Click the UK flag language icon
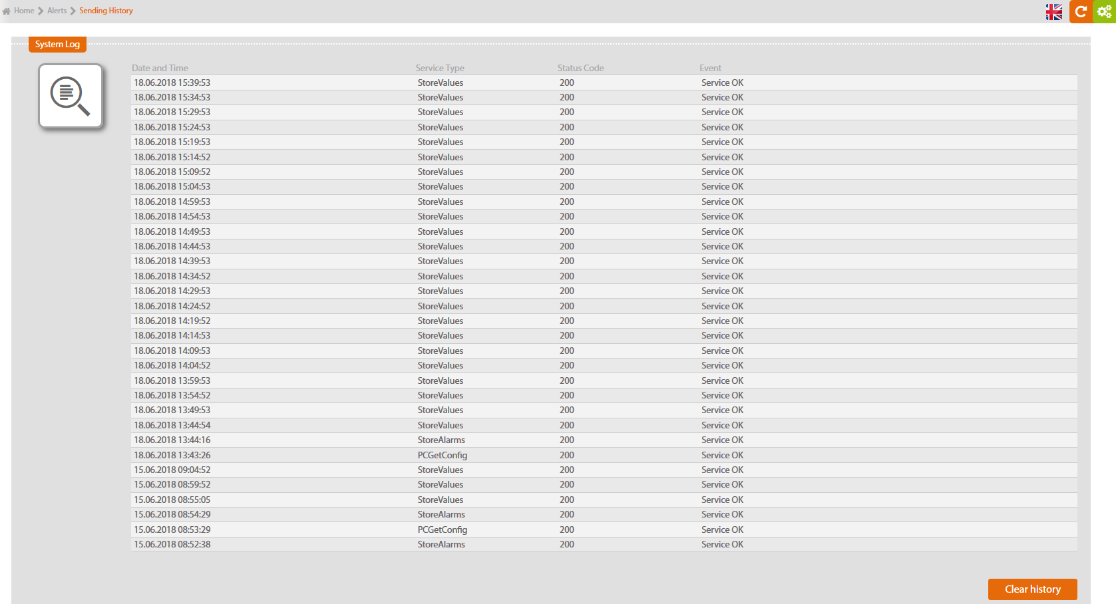Viewport: 1116px width, 604px height. 1054,12
